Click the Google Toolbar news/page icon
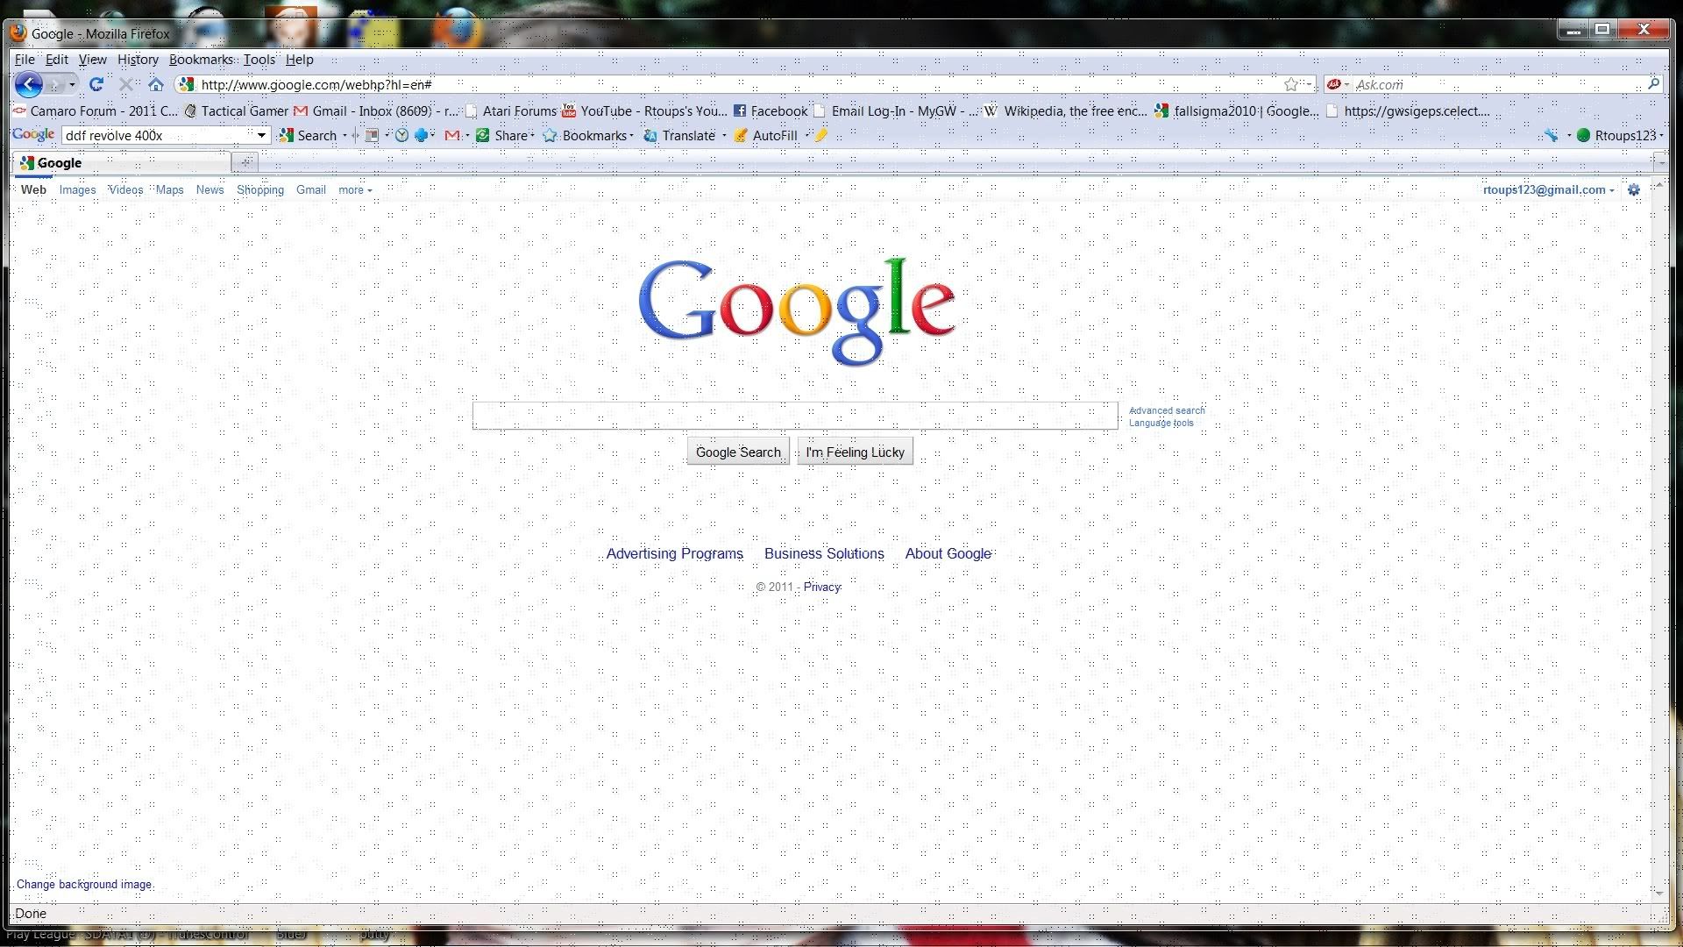The height and width of the screenshot is (947, 1683). 372,135
